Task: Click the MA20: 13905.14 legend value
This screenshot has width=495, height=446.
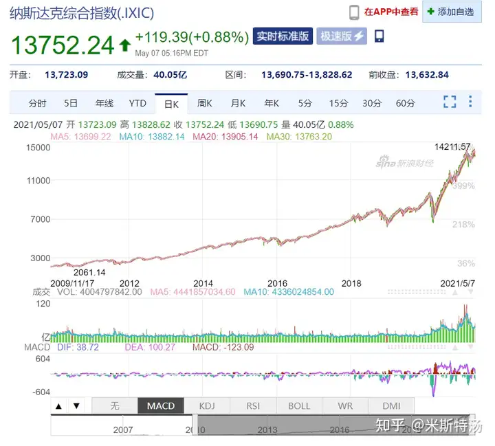Action: point(225,137)
